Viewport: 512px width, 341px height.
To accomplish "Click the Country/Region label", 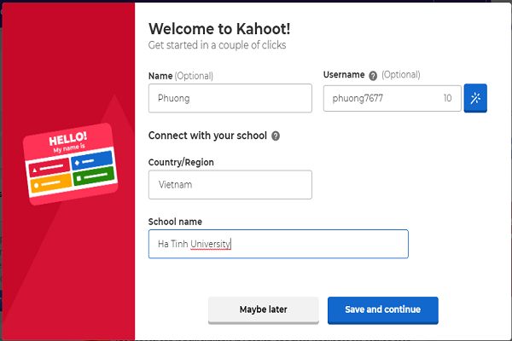I will [181, 162].
